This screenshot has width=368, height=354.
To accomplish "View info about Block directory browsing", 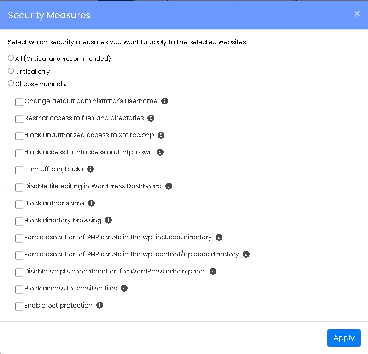I will (x=108, y=221).
